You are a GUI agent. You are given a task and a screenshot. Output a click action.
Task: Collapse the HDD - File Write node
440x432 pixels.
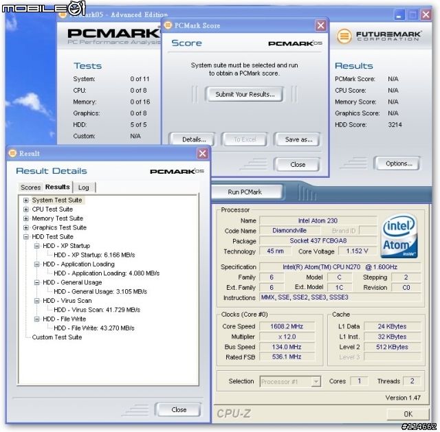(36, 319)
